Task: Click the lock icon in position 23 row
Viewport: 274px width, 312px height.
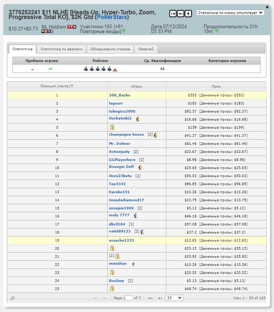Action: (x=112, y=272)
